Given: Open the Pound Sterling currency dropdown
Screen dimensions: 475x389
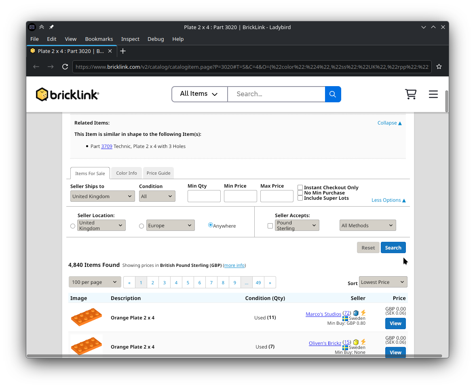Looking at the screenshot, I should [297, 225].
